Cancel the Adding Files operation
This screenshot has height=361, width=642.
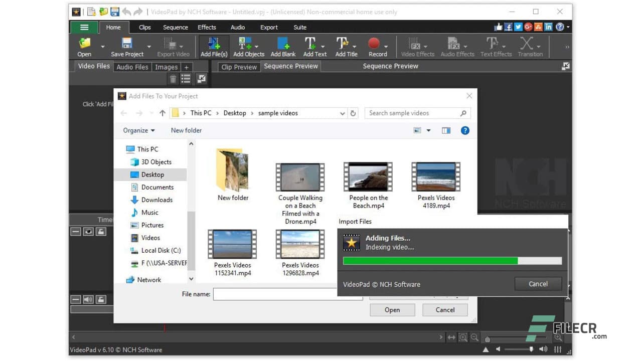[538, 283]
